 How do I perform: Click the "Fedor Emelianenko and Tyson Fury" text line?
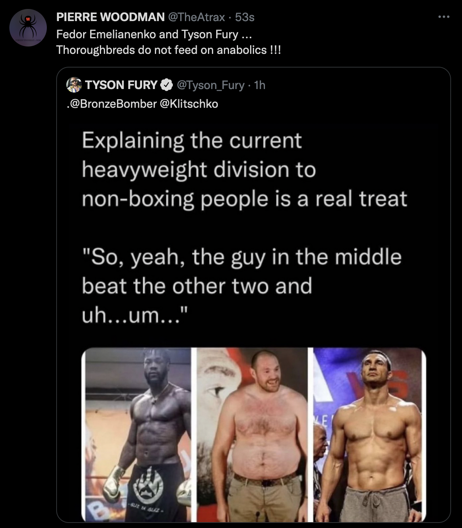click(x=154, y=34)
